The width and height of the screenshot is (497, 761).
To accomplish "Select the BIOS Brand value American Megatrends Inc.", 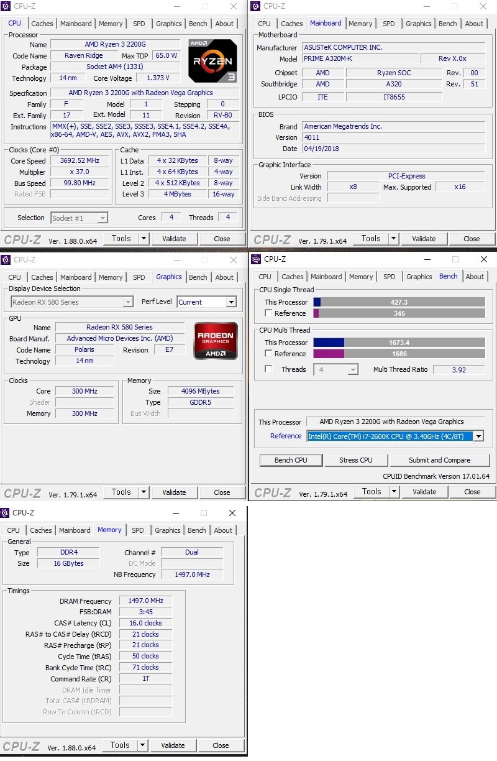I will click(394, 126).
